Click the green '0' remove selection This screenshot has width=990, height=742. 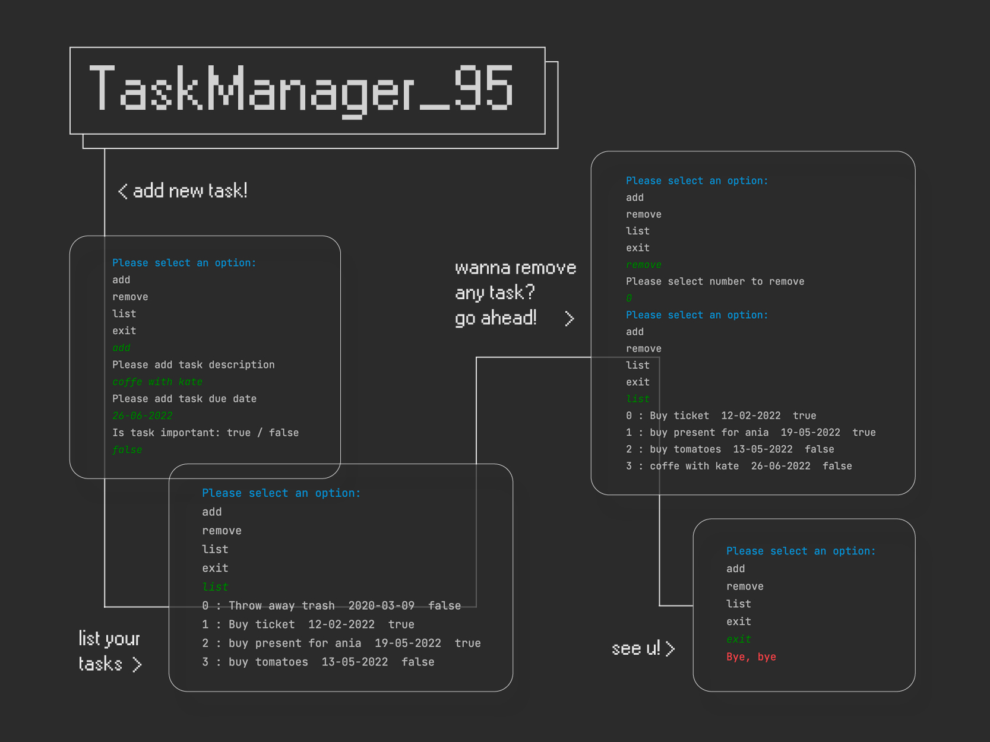[x=628, y=298]
